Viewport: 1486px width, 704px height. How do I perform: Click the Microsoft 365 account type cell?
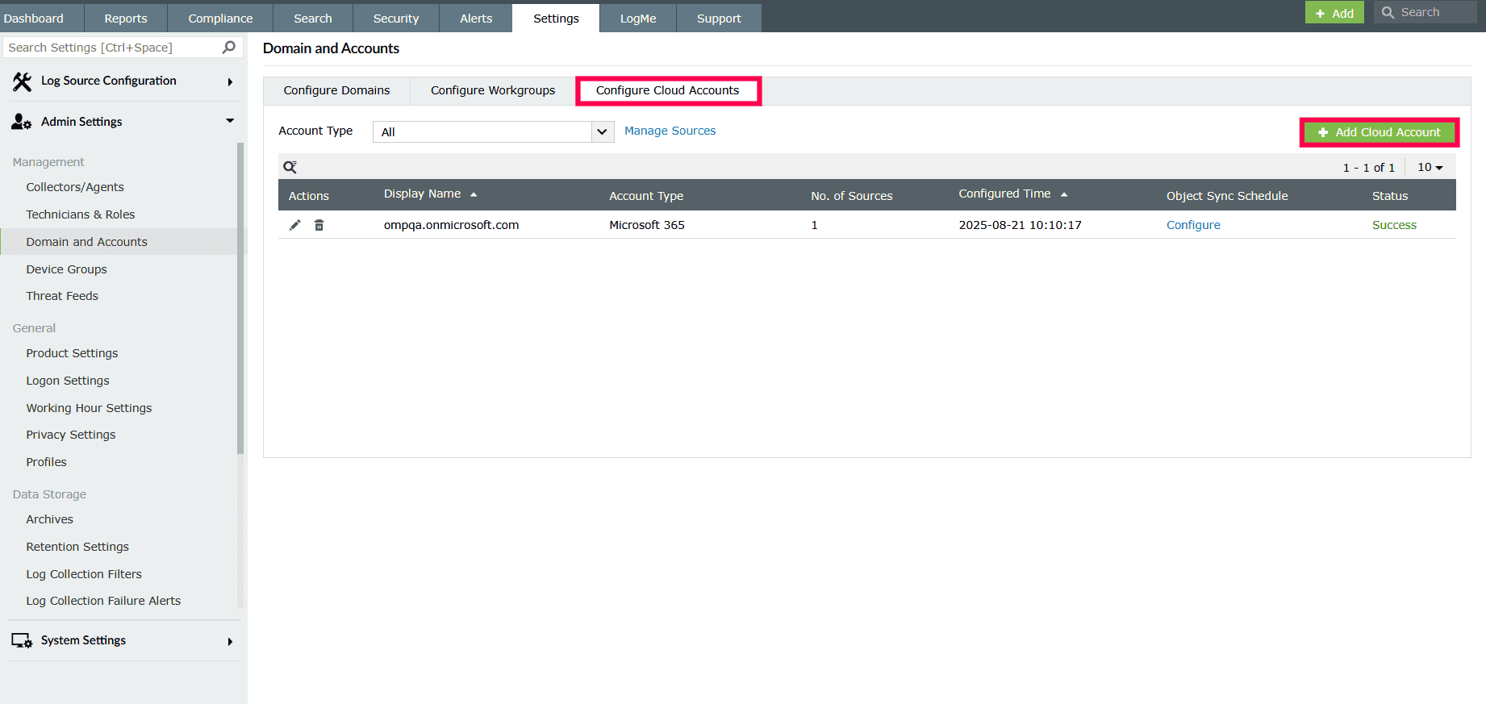coord(647,225)
